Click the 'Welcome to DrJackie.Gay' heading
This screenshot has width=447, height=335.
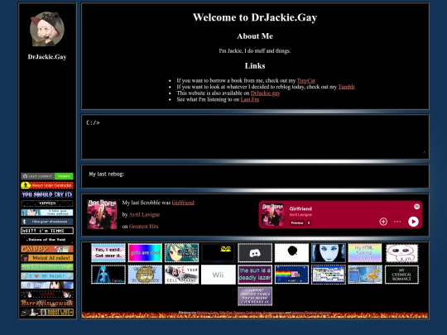click(255, 17)
